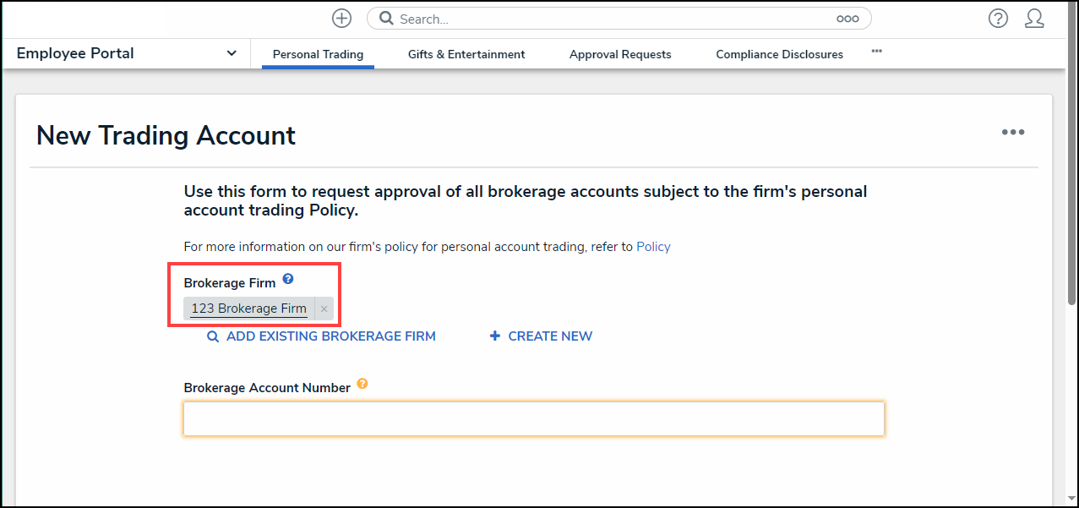Click Add Existing Brokerage Firm

click(x=322, y=336)
